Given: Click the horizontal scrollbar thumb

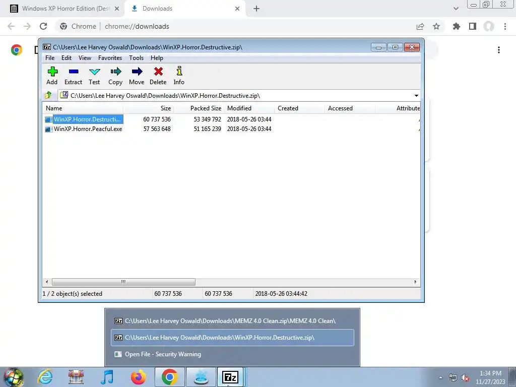Looking at the screenshot, I should pos(123,282).
